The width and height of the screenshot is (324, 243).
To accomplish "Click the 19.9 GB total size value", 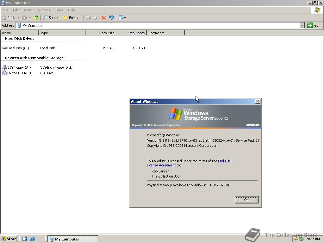I will 108,48.
